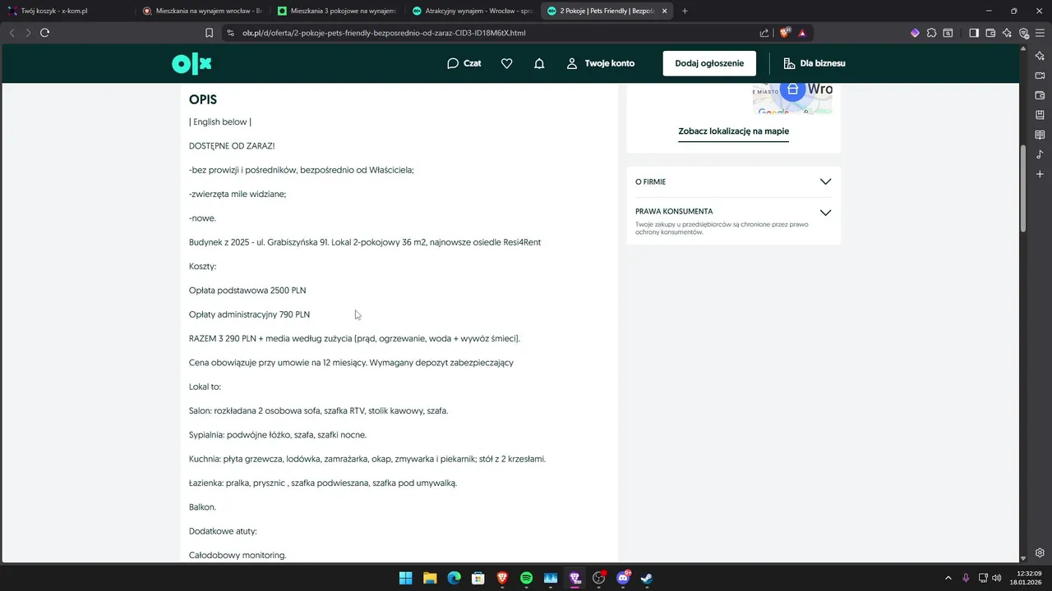Screen dimensions: 1052x591
Task: Open Leo AI in the sidebar
Action: pos(1040,55)
